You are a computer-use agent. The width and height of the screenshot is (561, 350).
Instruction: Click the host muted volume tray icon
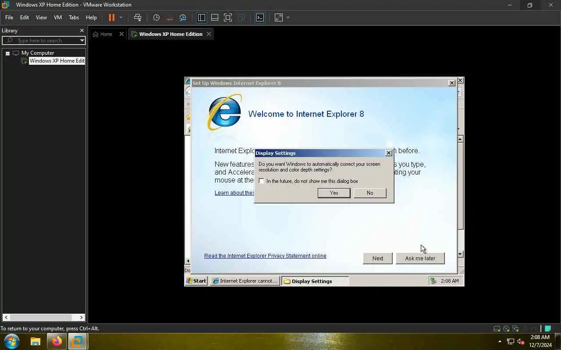tap(521, 341)
